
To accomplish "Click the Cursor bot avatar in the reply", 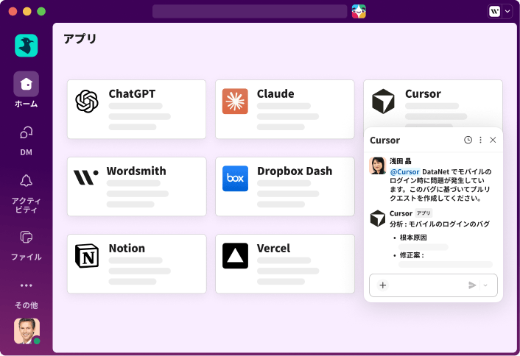I will click(x=378, y=218).
